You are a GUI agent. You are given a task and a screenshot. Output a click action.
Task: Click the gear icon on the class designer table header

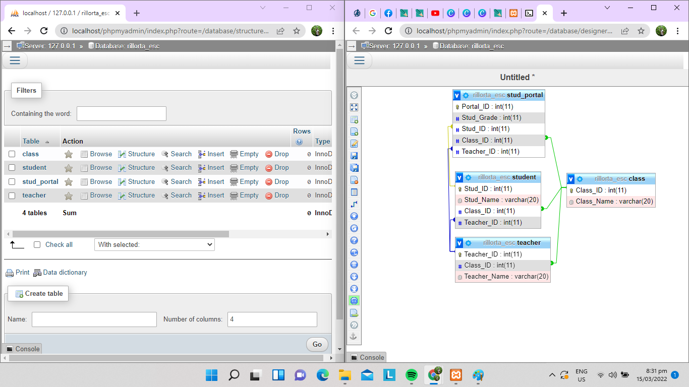580,179
